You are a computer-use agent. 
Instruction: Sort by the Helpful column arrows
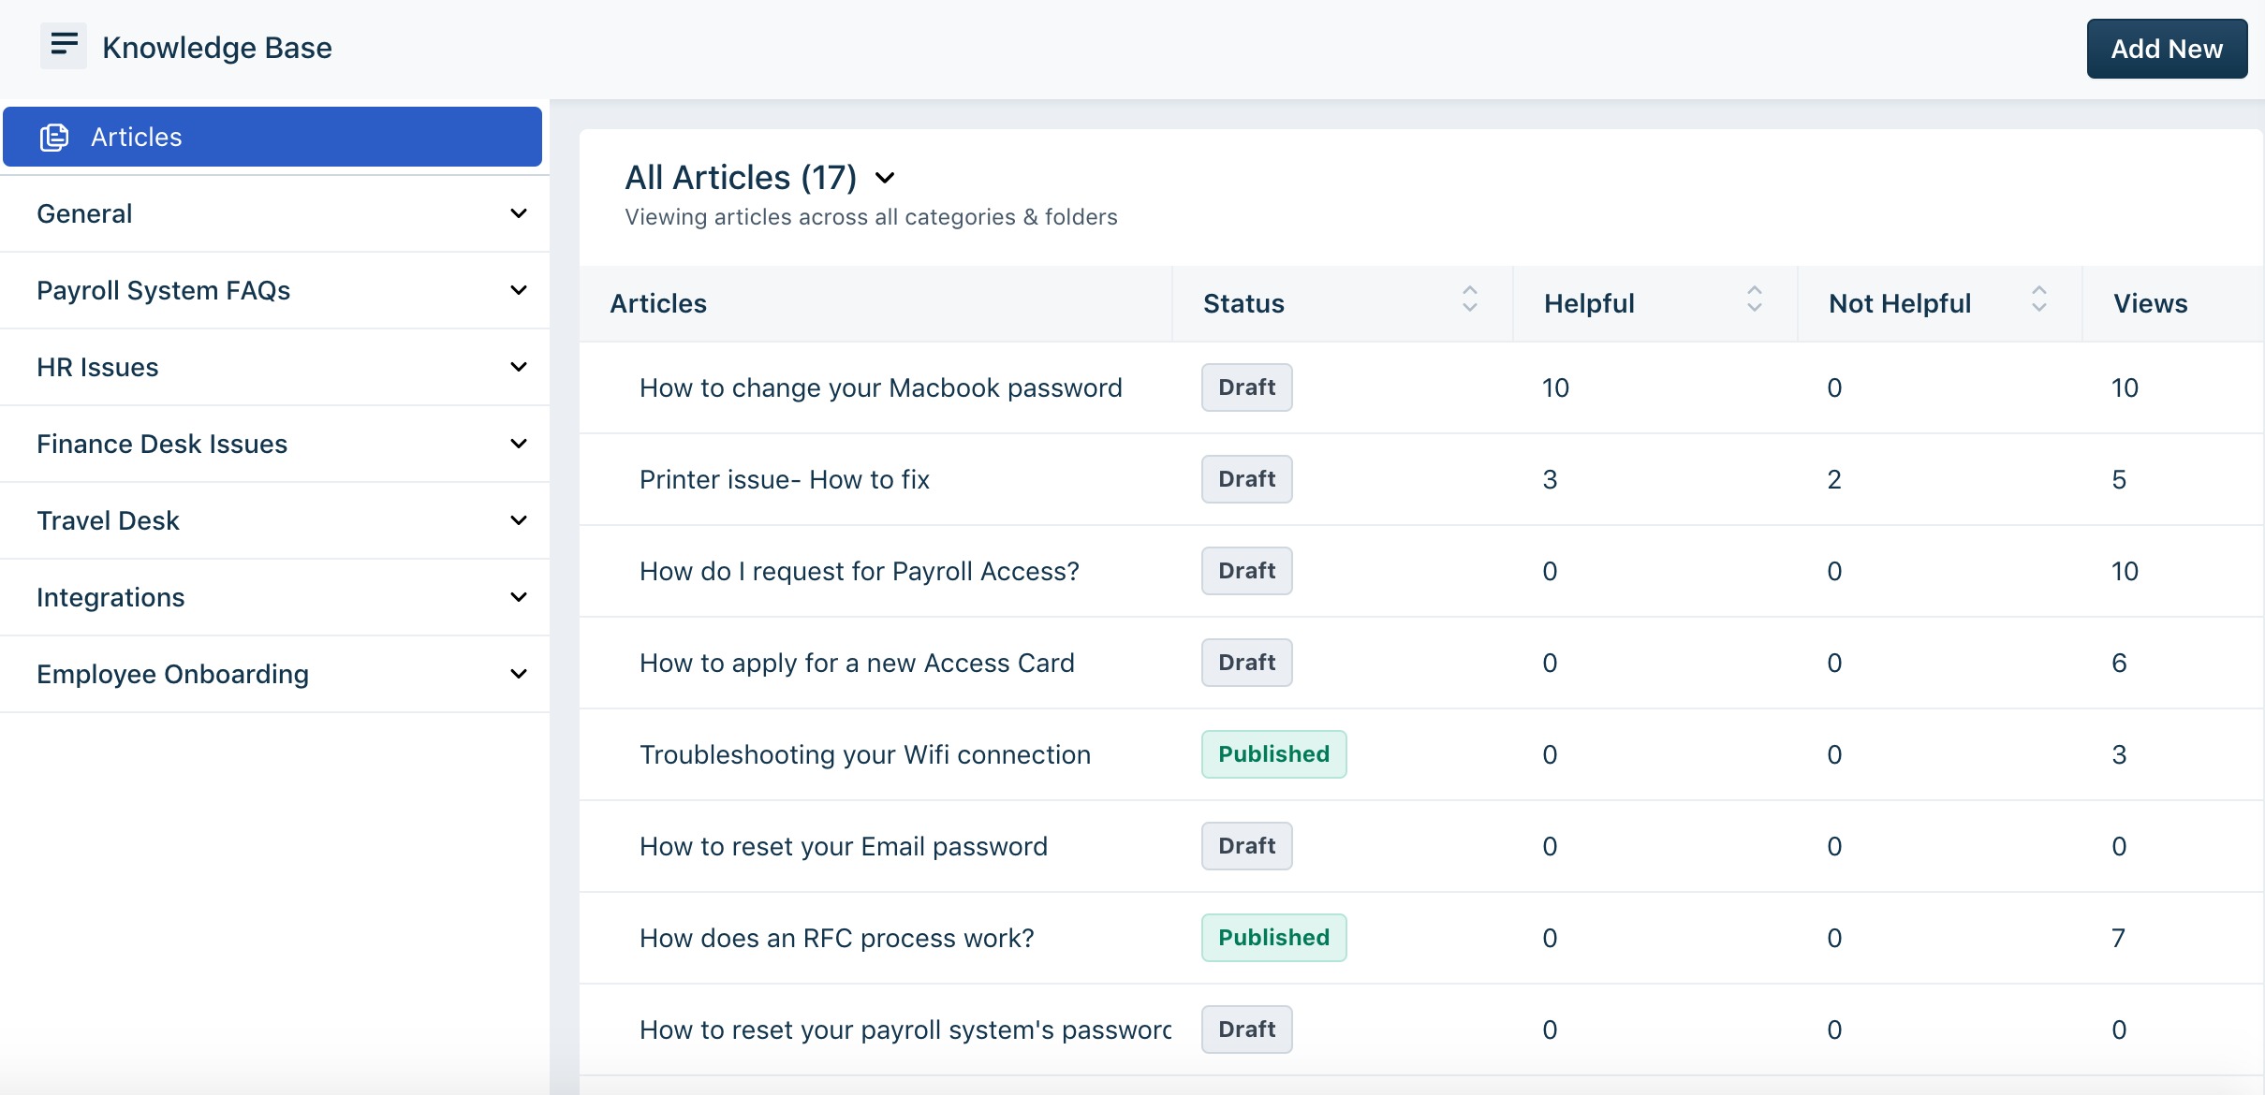(x=1754, y=299)
